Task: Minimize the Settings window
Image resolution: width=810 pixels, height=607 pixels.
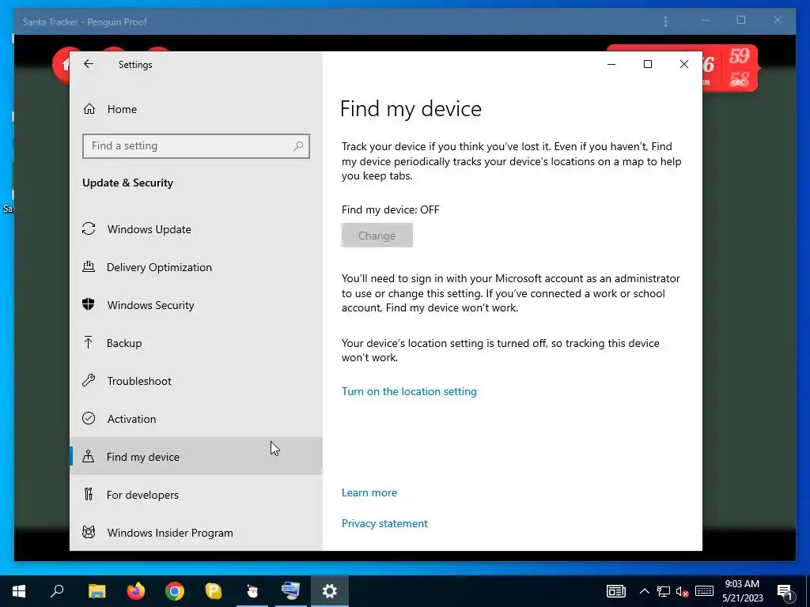Action: pyautogui.click(x=611, y=64)
